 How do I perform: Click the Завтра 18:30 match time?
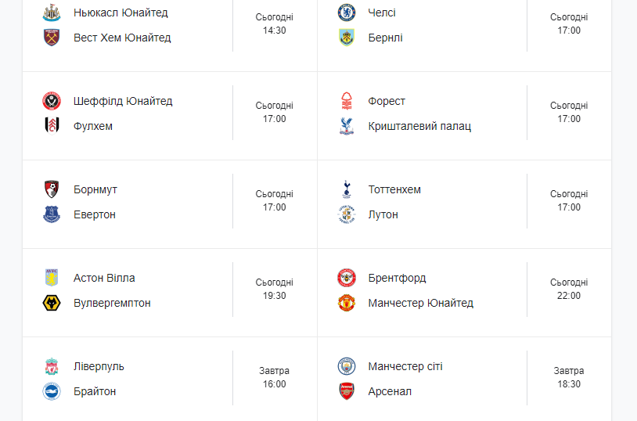coord(569,377)
